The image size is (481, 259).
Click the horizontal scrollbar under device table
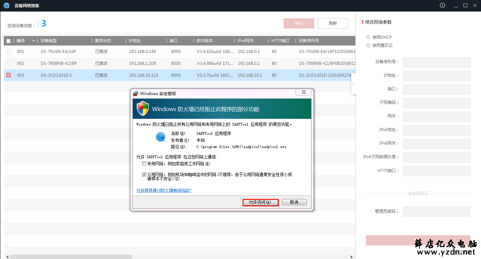71,257
